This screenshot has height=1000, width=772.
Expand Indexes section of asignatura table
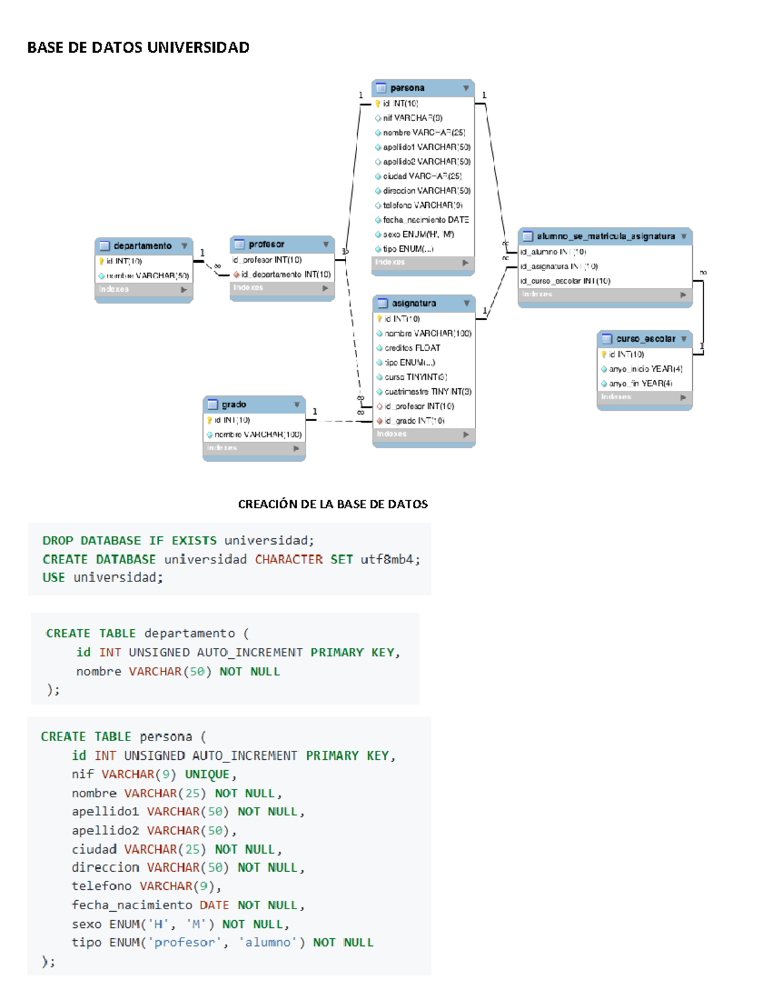[x=466, y=435]
